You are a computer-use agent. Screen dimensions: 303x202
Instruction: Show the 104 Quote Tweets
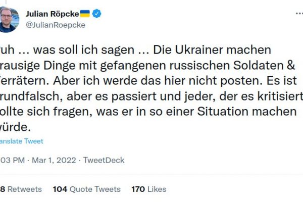pos(87,189)
